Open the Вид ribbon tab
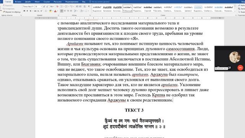Screen dimensions: 245x138 84,2
